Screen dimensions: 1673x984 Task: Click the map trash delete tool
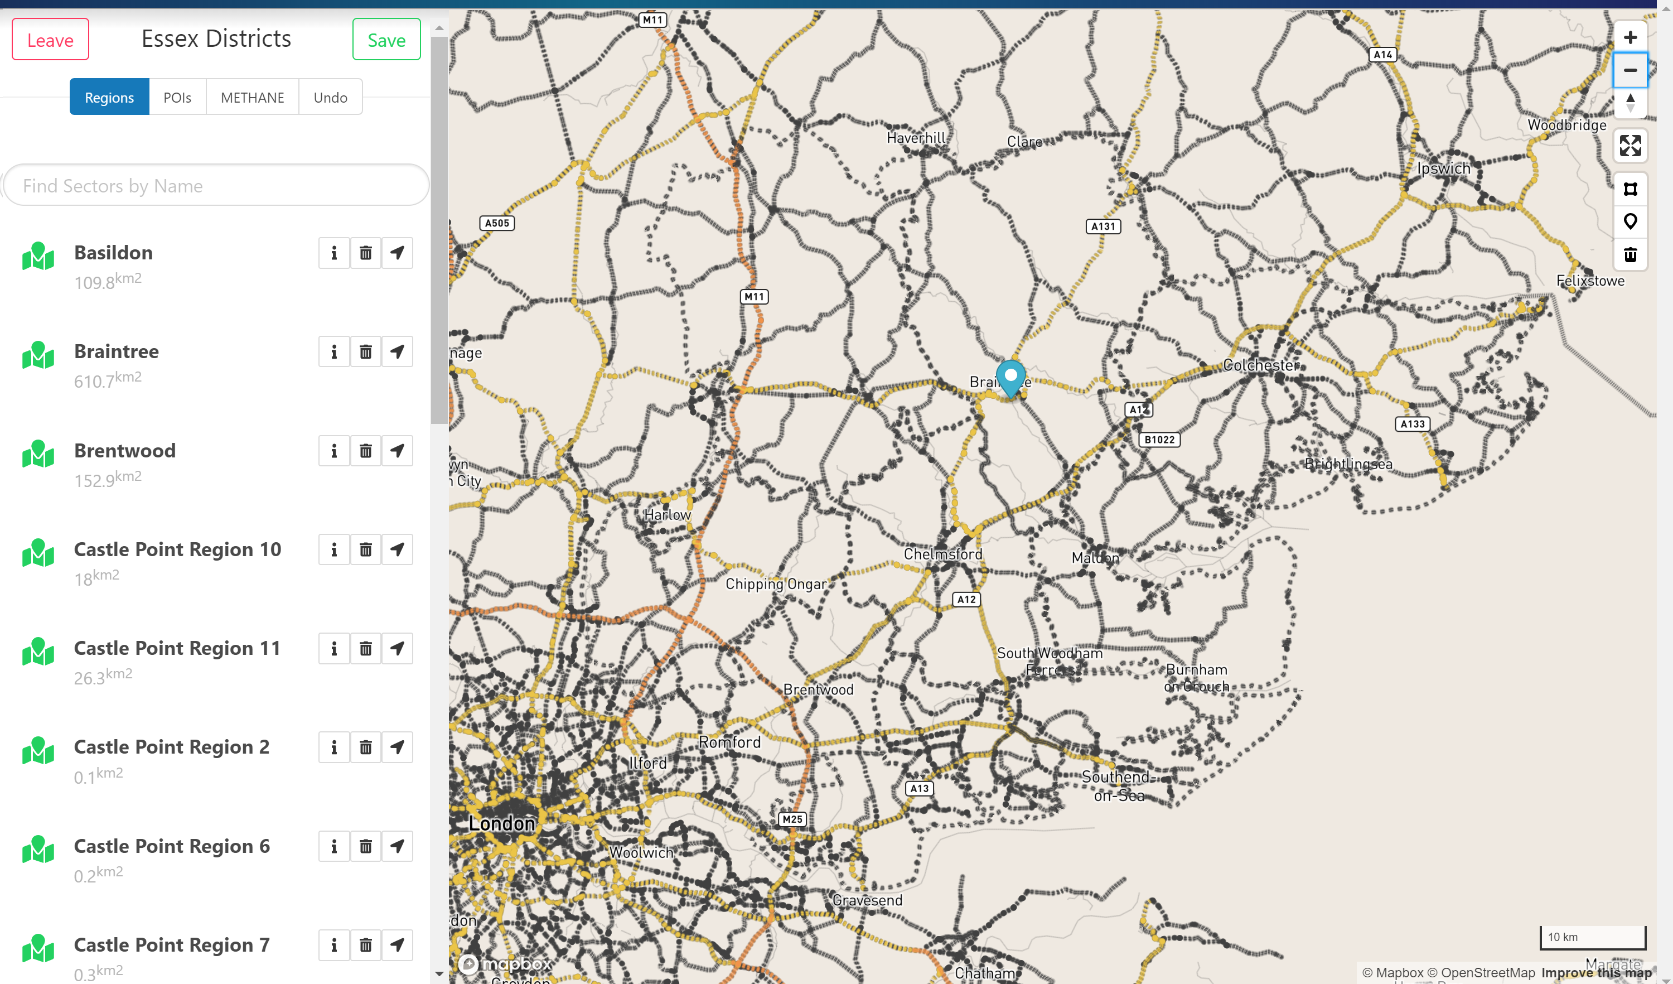pos(1630,255)
